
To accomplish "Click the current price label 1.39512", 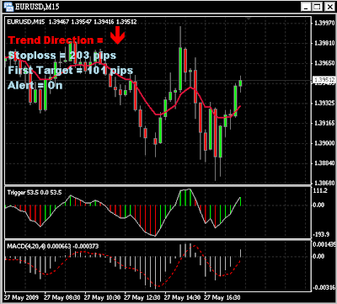I will pos(324,80).
